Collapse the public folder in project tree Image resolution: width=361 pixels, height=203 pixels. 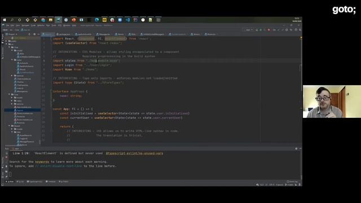point(6,41)
